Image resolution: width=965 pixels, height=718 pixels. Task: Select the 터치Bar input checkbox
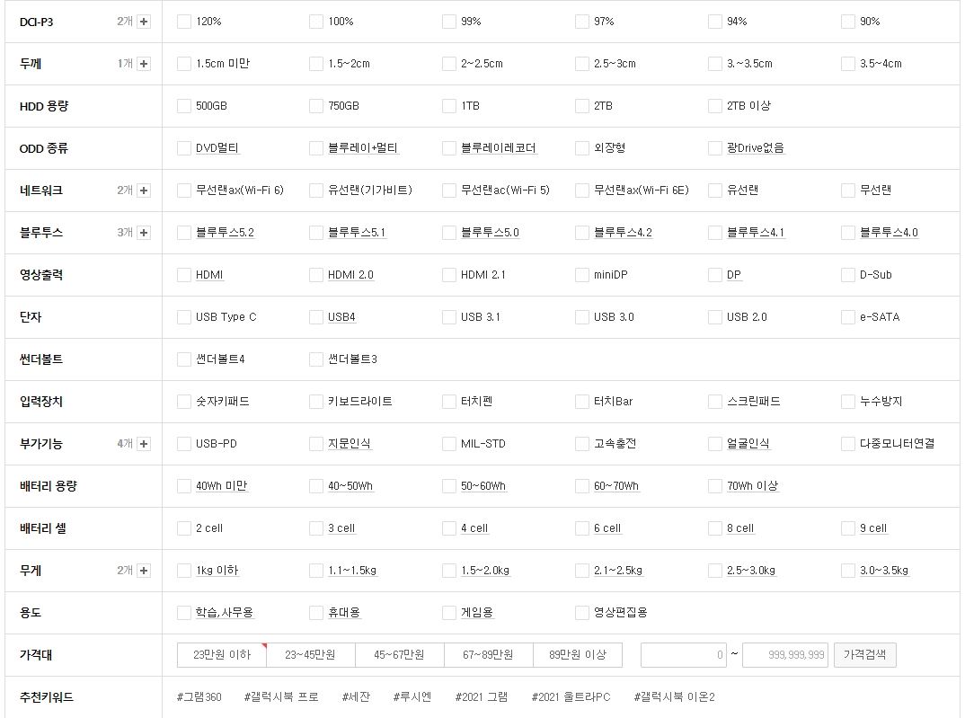click(582, 402)
